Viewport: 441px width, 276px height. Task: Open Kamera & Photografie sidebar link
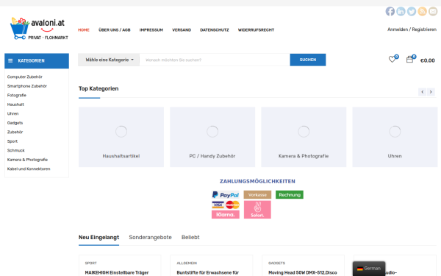pos(27,160)
